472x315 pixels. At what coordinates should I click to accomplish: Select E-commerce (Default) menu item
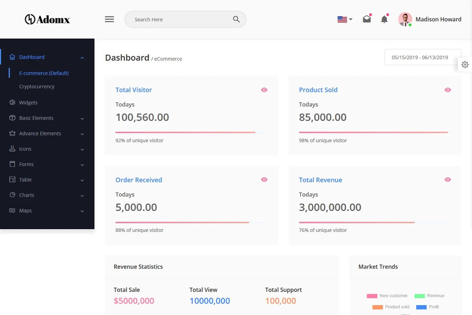(x=44, y=73)
